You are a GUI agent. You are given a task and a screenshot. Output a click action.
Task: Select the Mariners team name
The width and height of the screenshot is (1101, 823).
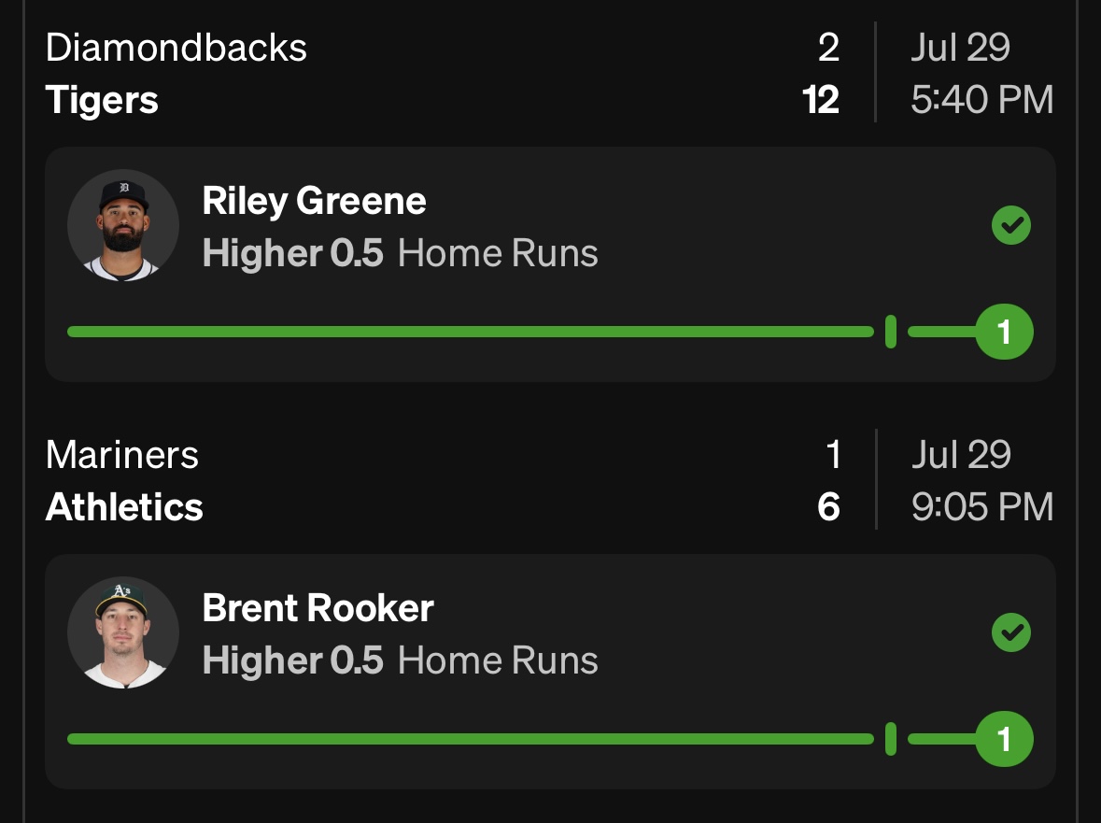[121, 455]
